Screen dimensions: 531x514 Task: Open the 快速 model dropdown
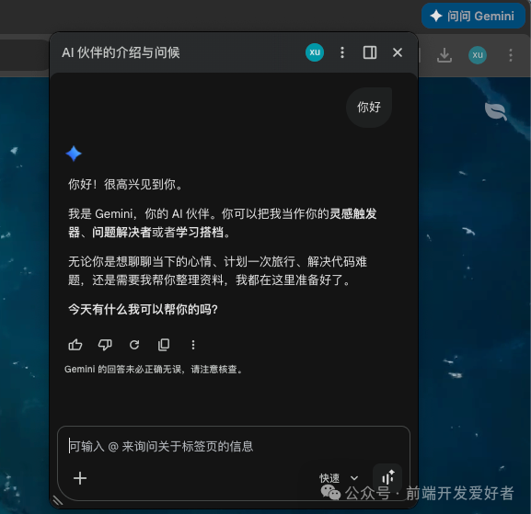tap(339, 478)
